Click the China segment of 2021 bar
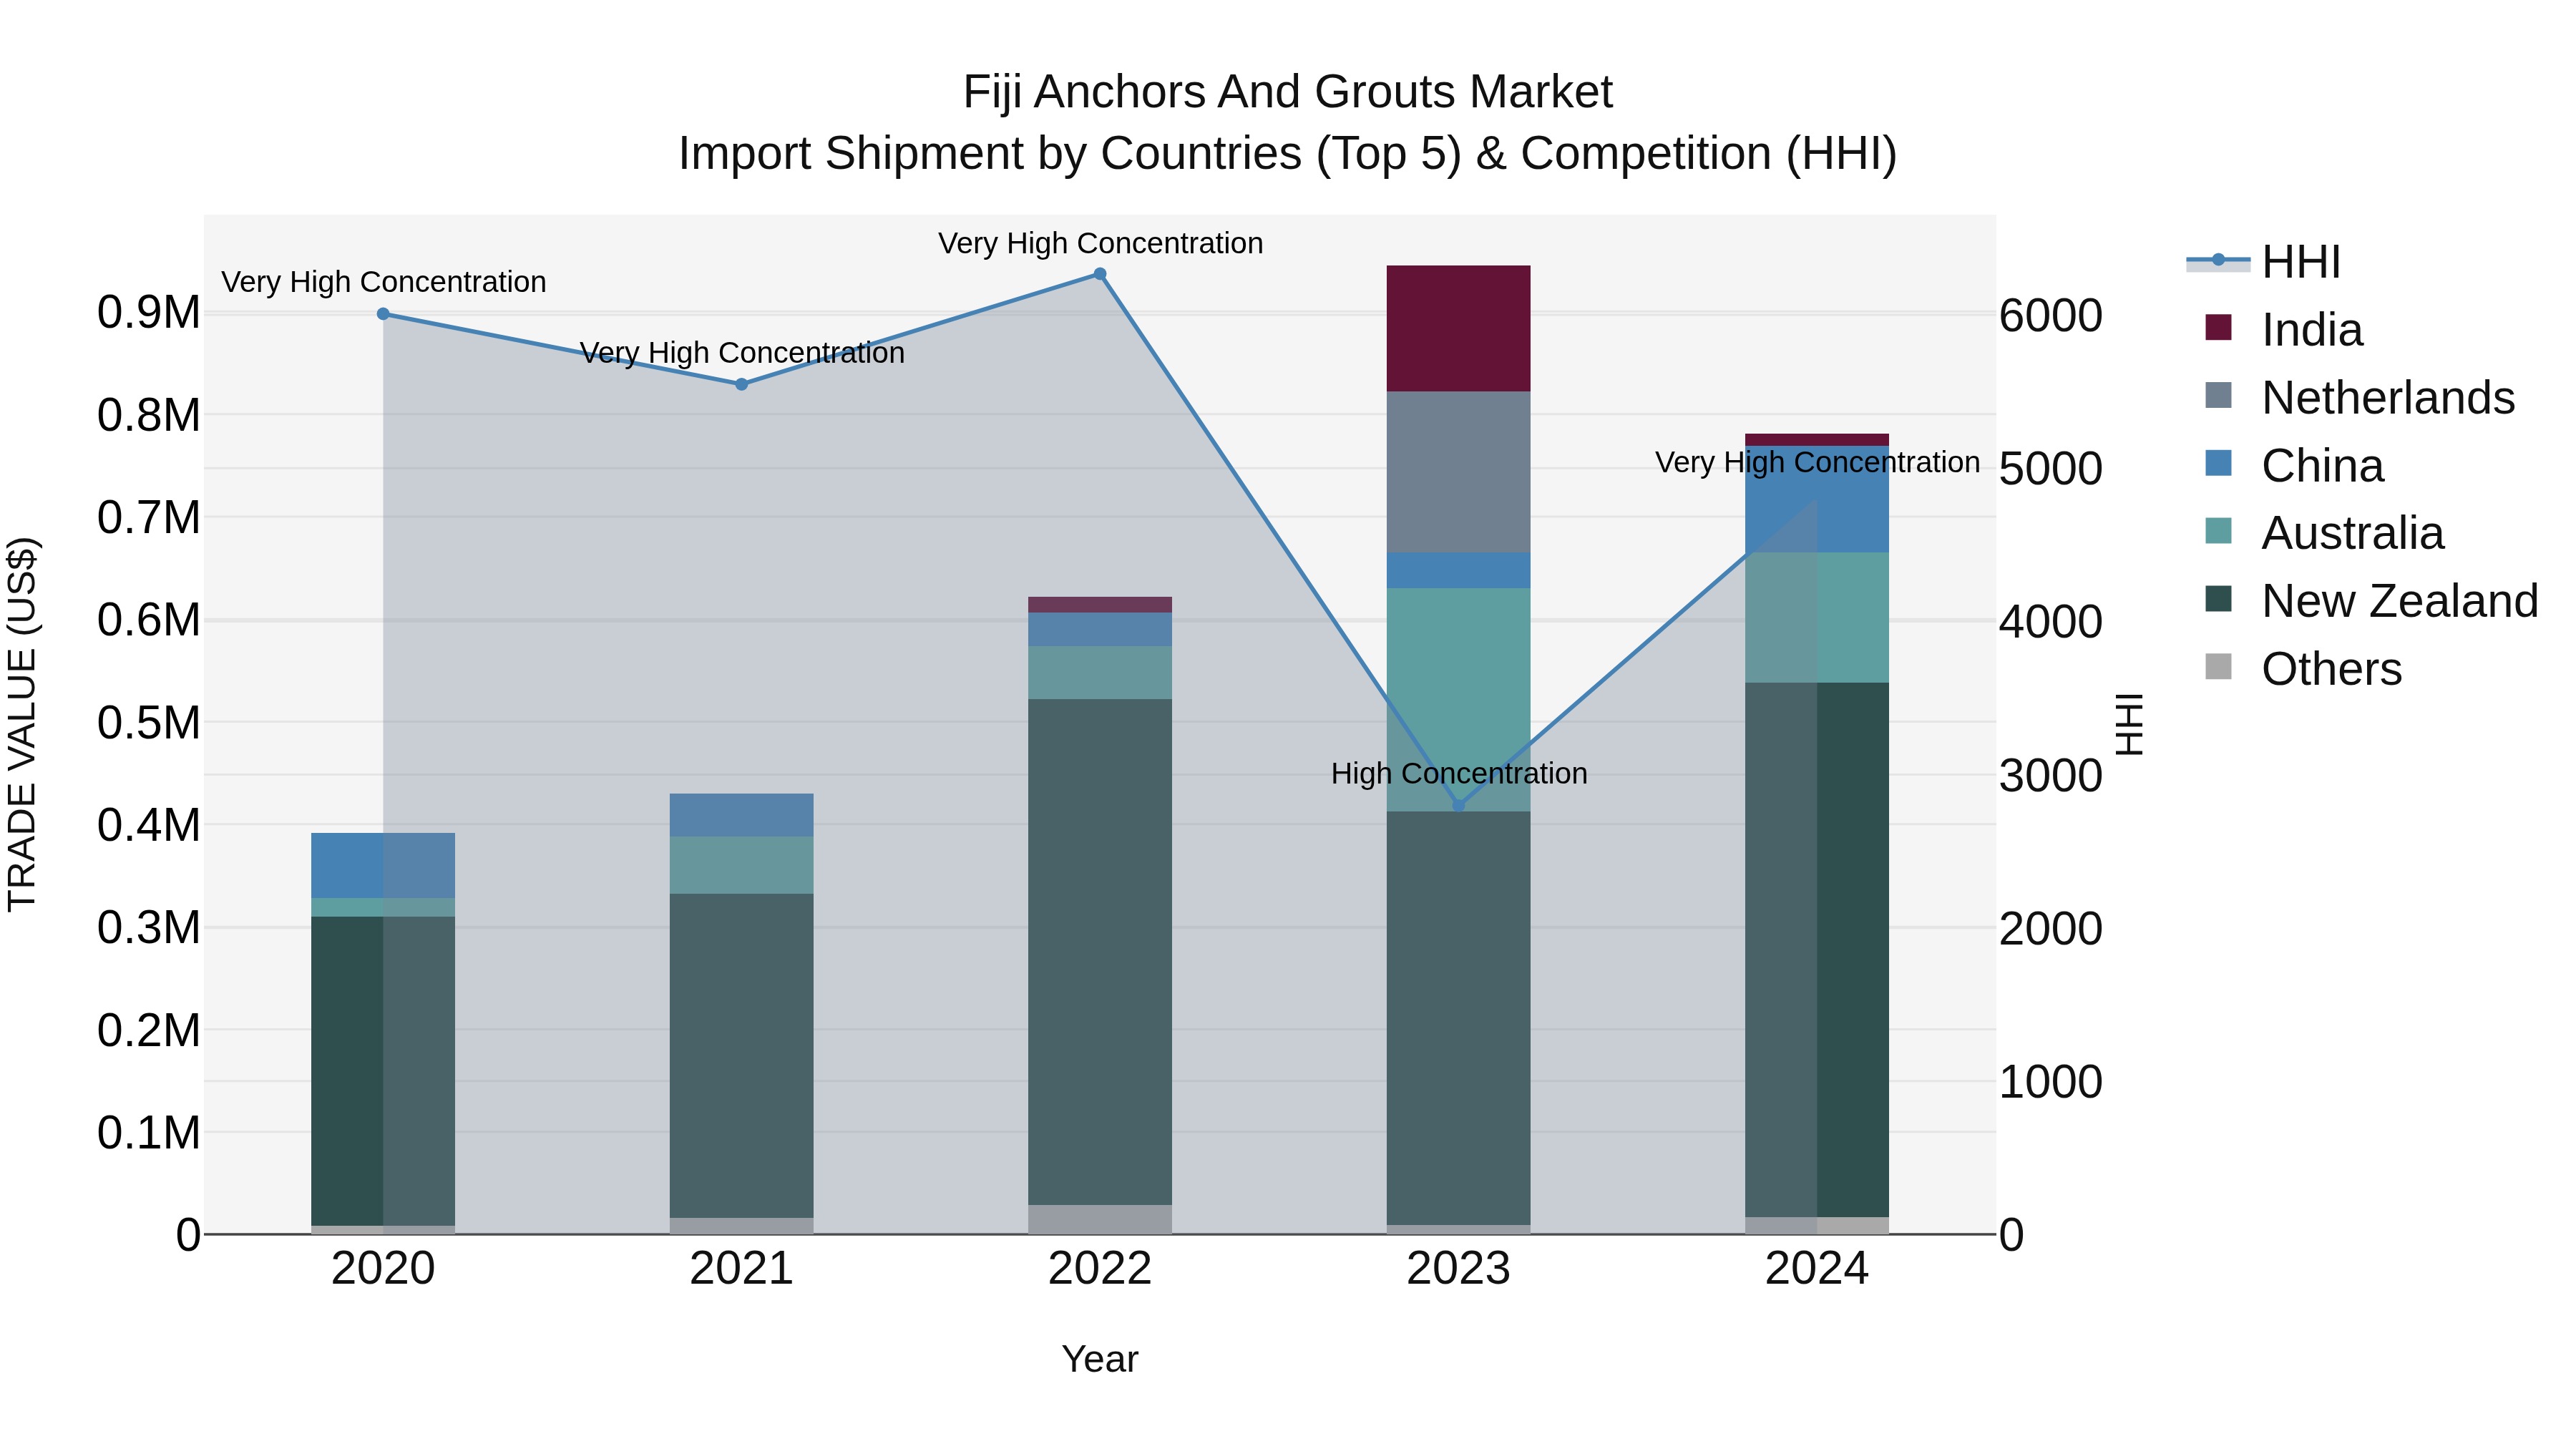Viewport: 2576px width, 1449px height. point(742,815)
